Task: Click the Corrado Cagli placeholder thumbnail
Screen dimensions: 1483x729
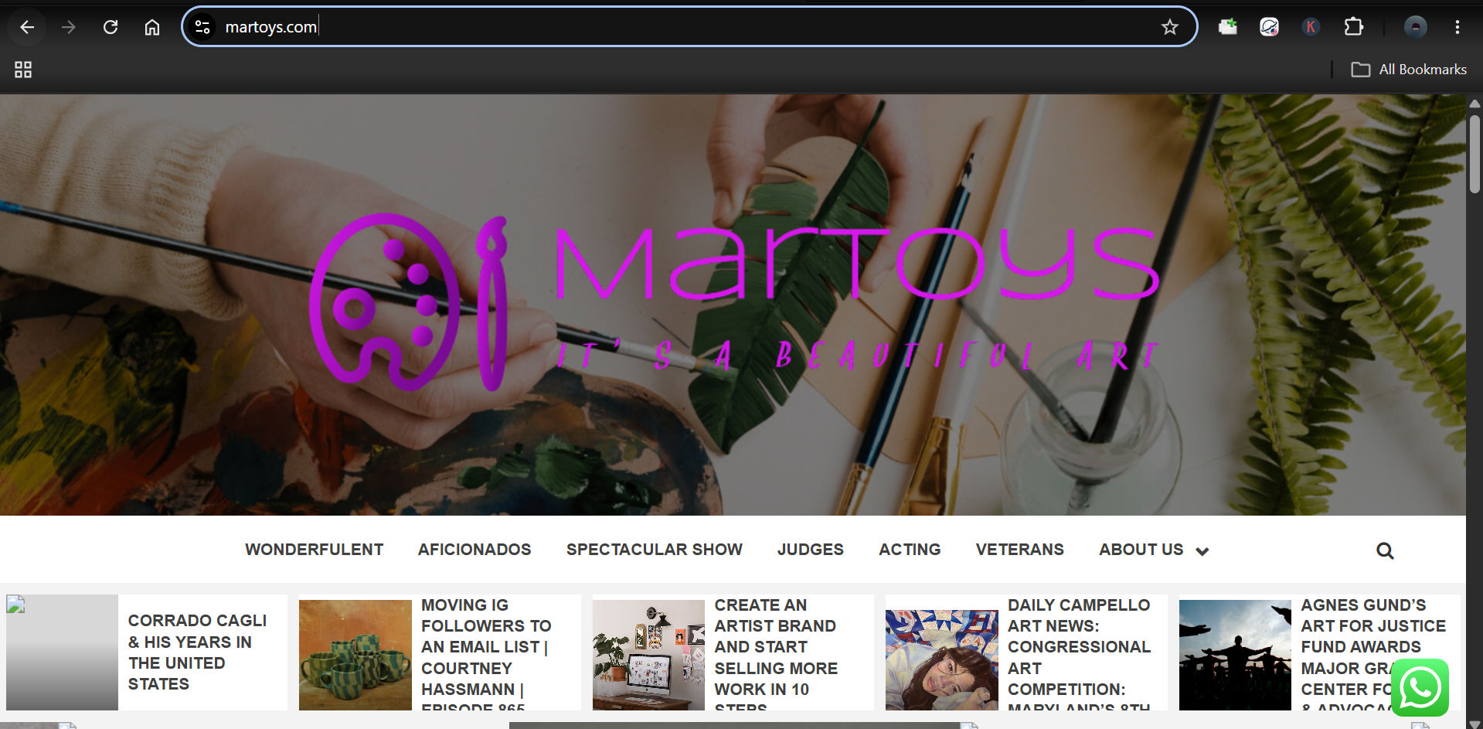Action: 62,652
